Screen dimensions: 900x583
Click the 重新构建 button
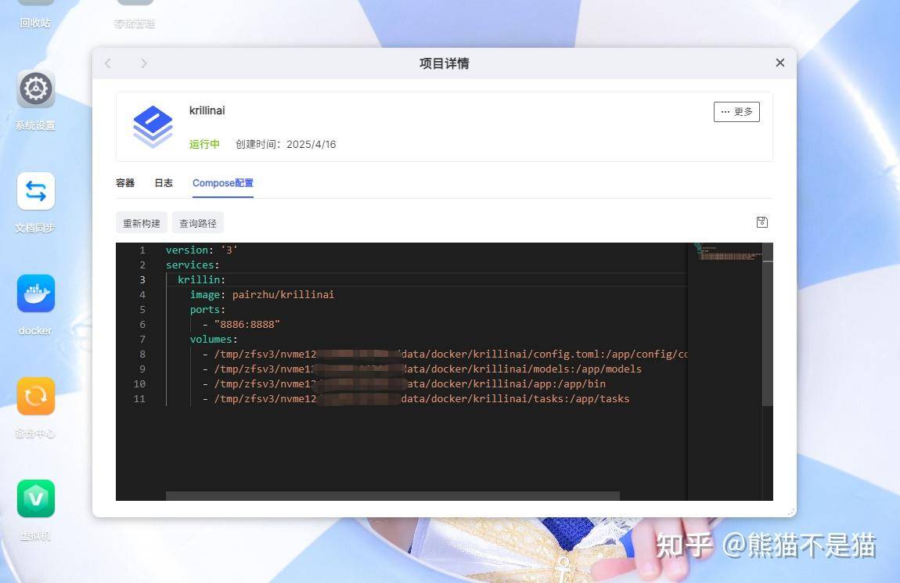[141, 223]
